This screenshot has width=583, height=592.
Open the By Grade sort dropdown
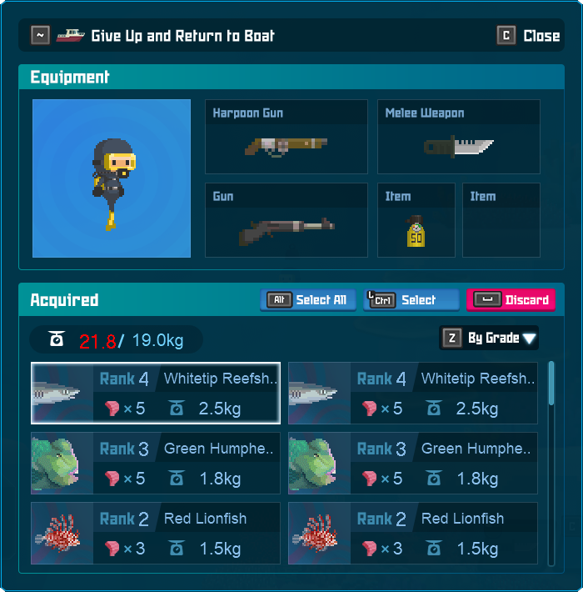(489, 338)
